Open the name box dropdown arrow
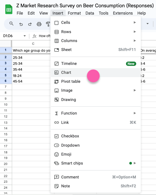156x195 pixels. coord(25,36)
